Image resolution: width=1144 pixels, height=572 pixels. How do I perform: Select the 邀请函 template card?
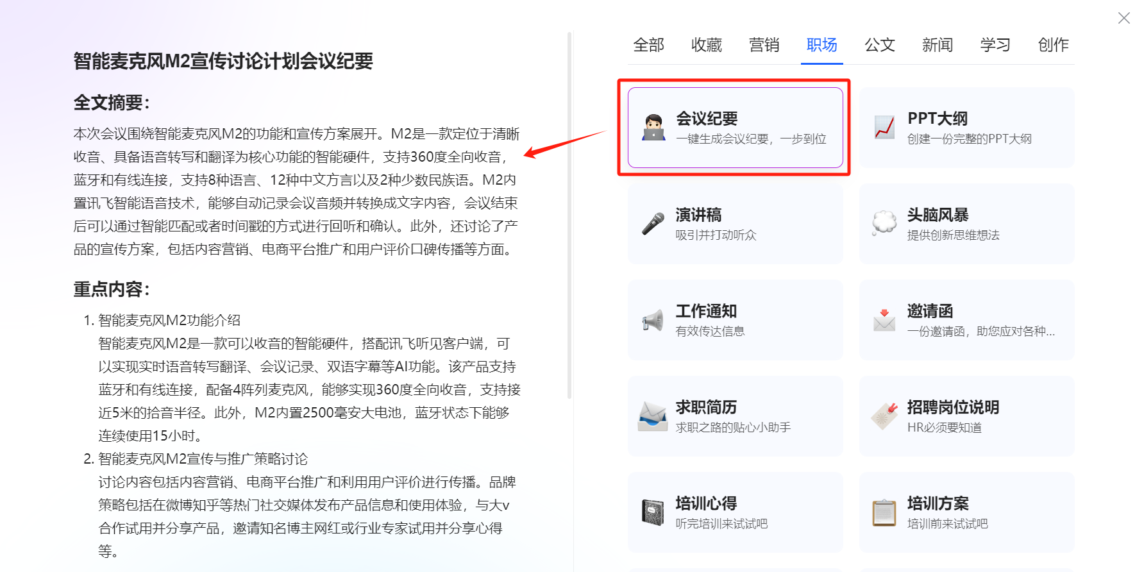[967, 320]
